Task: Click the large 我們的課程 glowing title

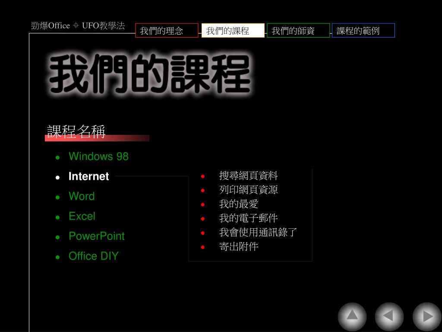Action: pos(150,74)
